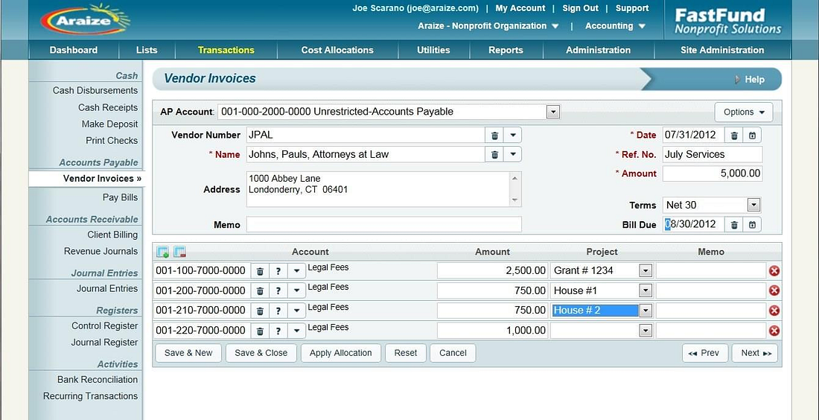
Task: Clear account 001-210-7000-0000 with trash icon
Action: 260,311
